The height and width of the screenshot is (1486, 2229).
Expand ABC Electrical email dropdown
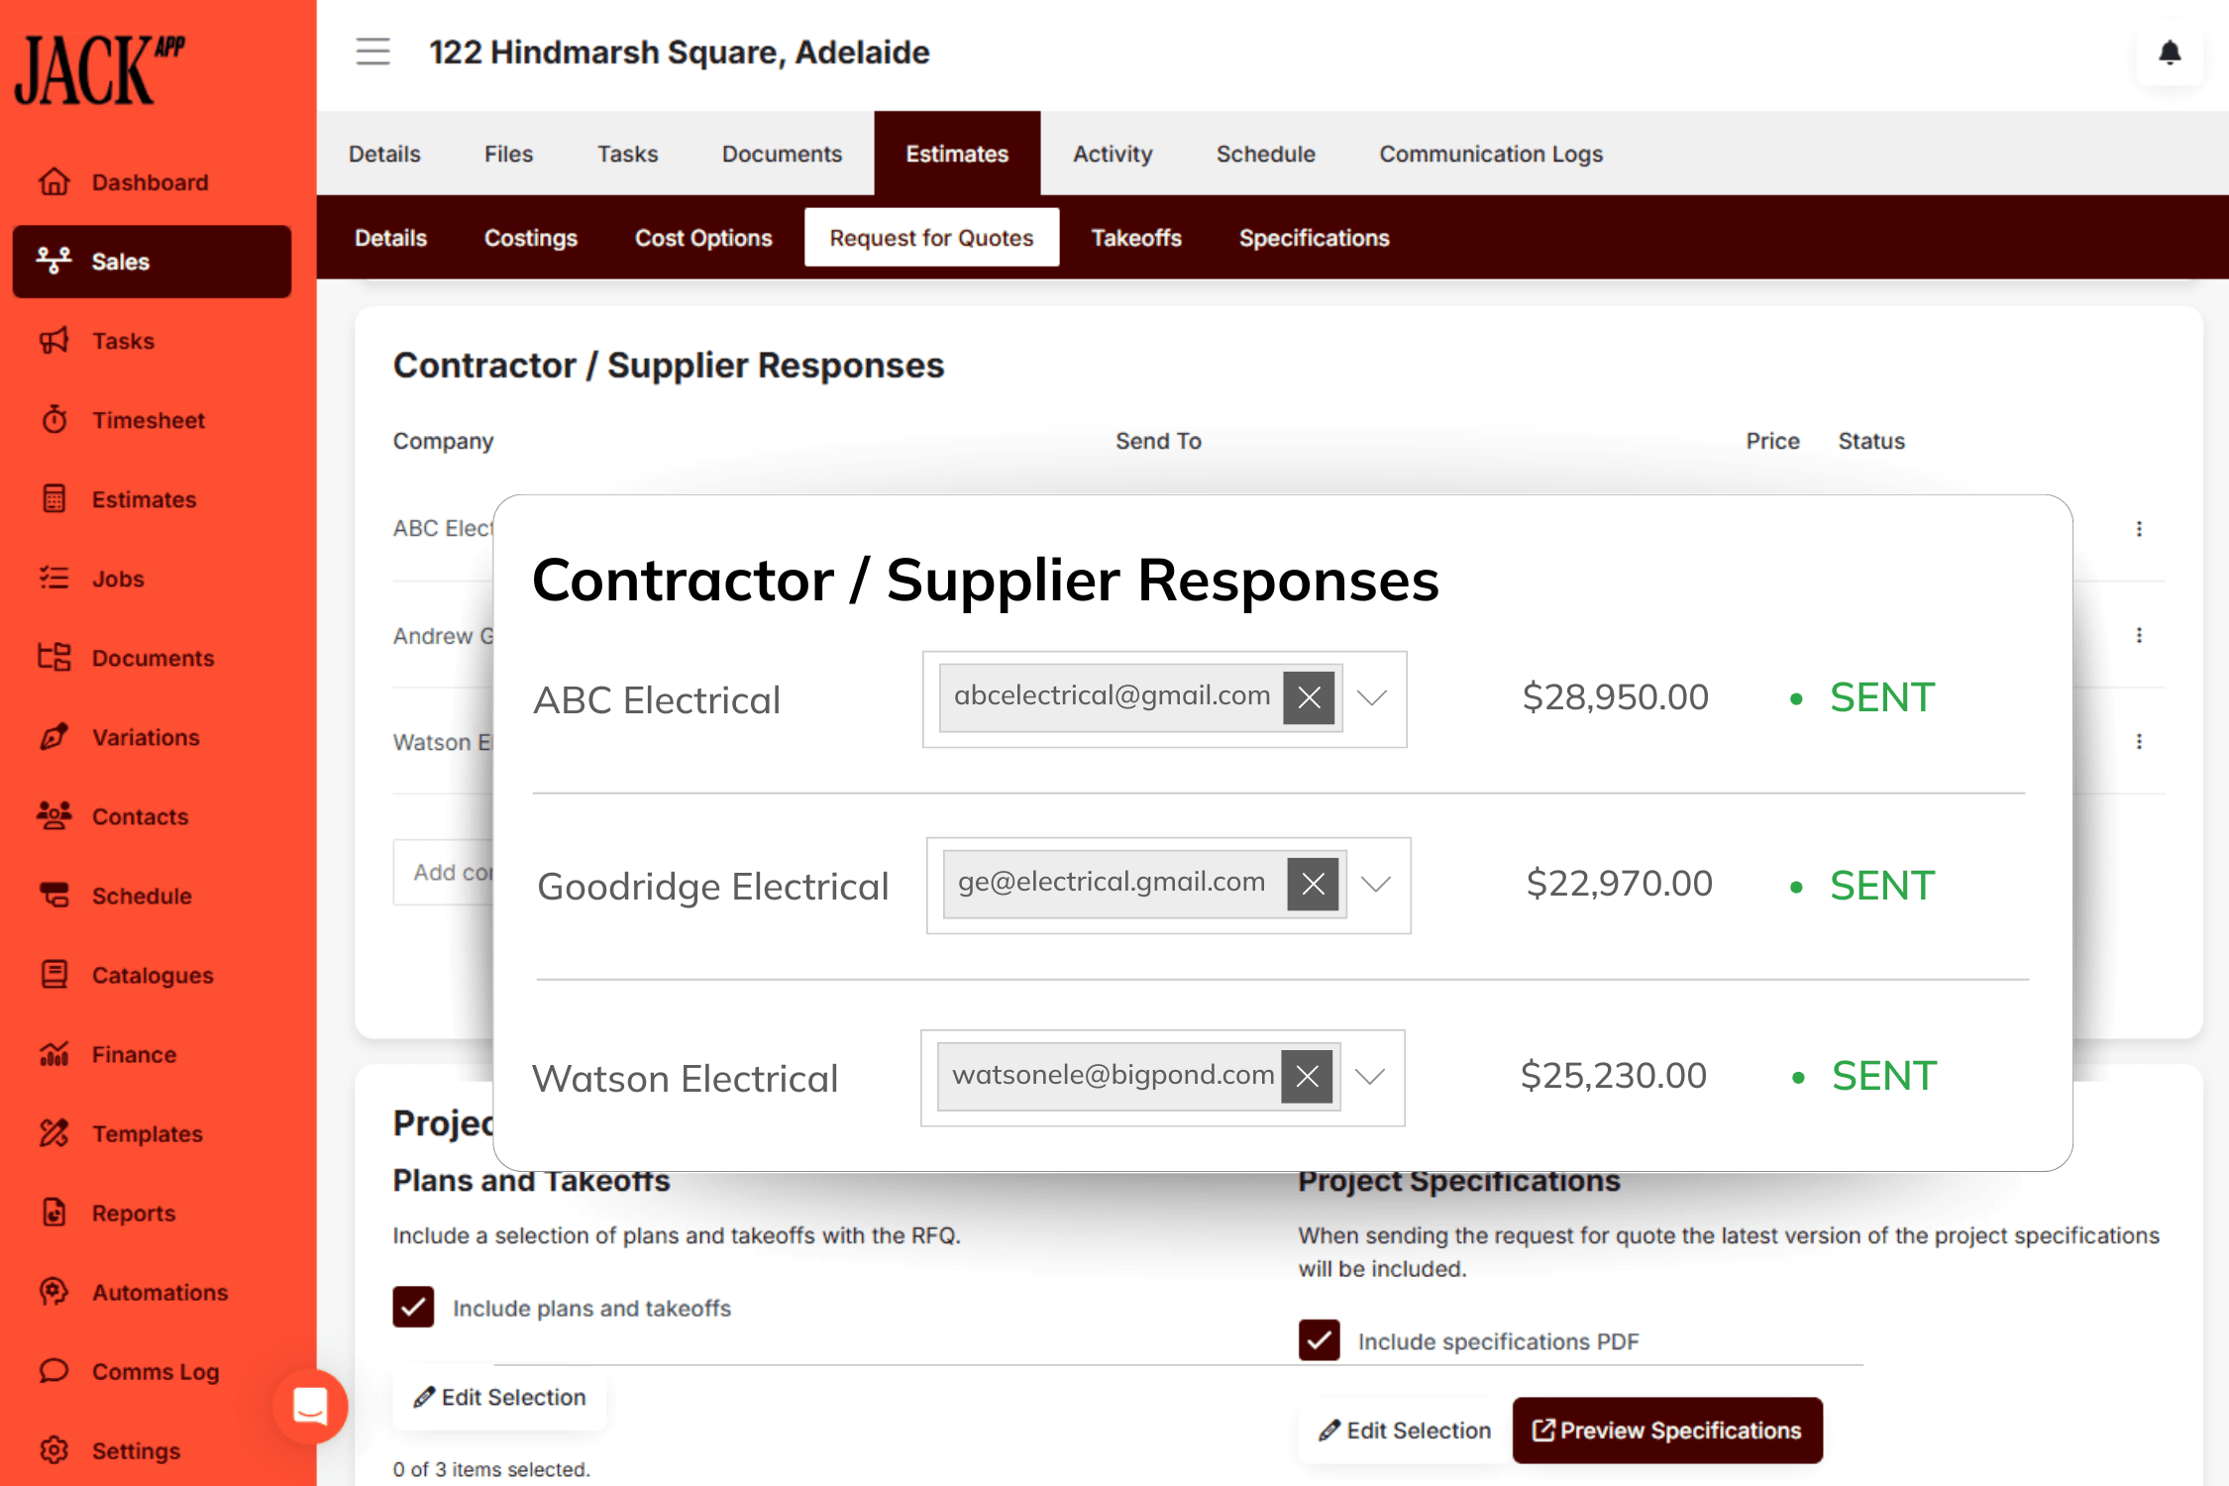click(x=1372, y=698)
